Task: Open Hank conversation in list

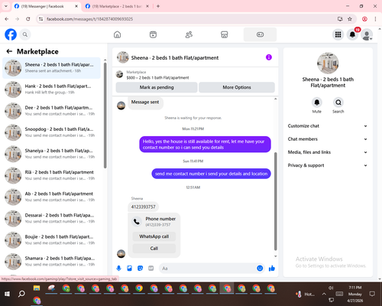Action: (51, 90)
